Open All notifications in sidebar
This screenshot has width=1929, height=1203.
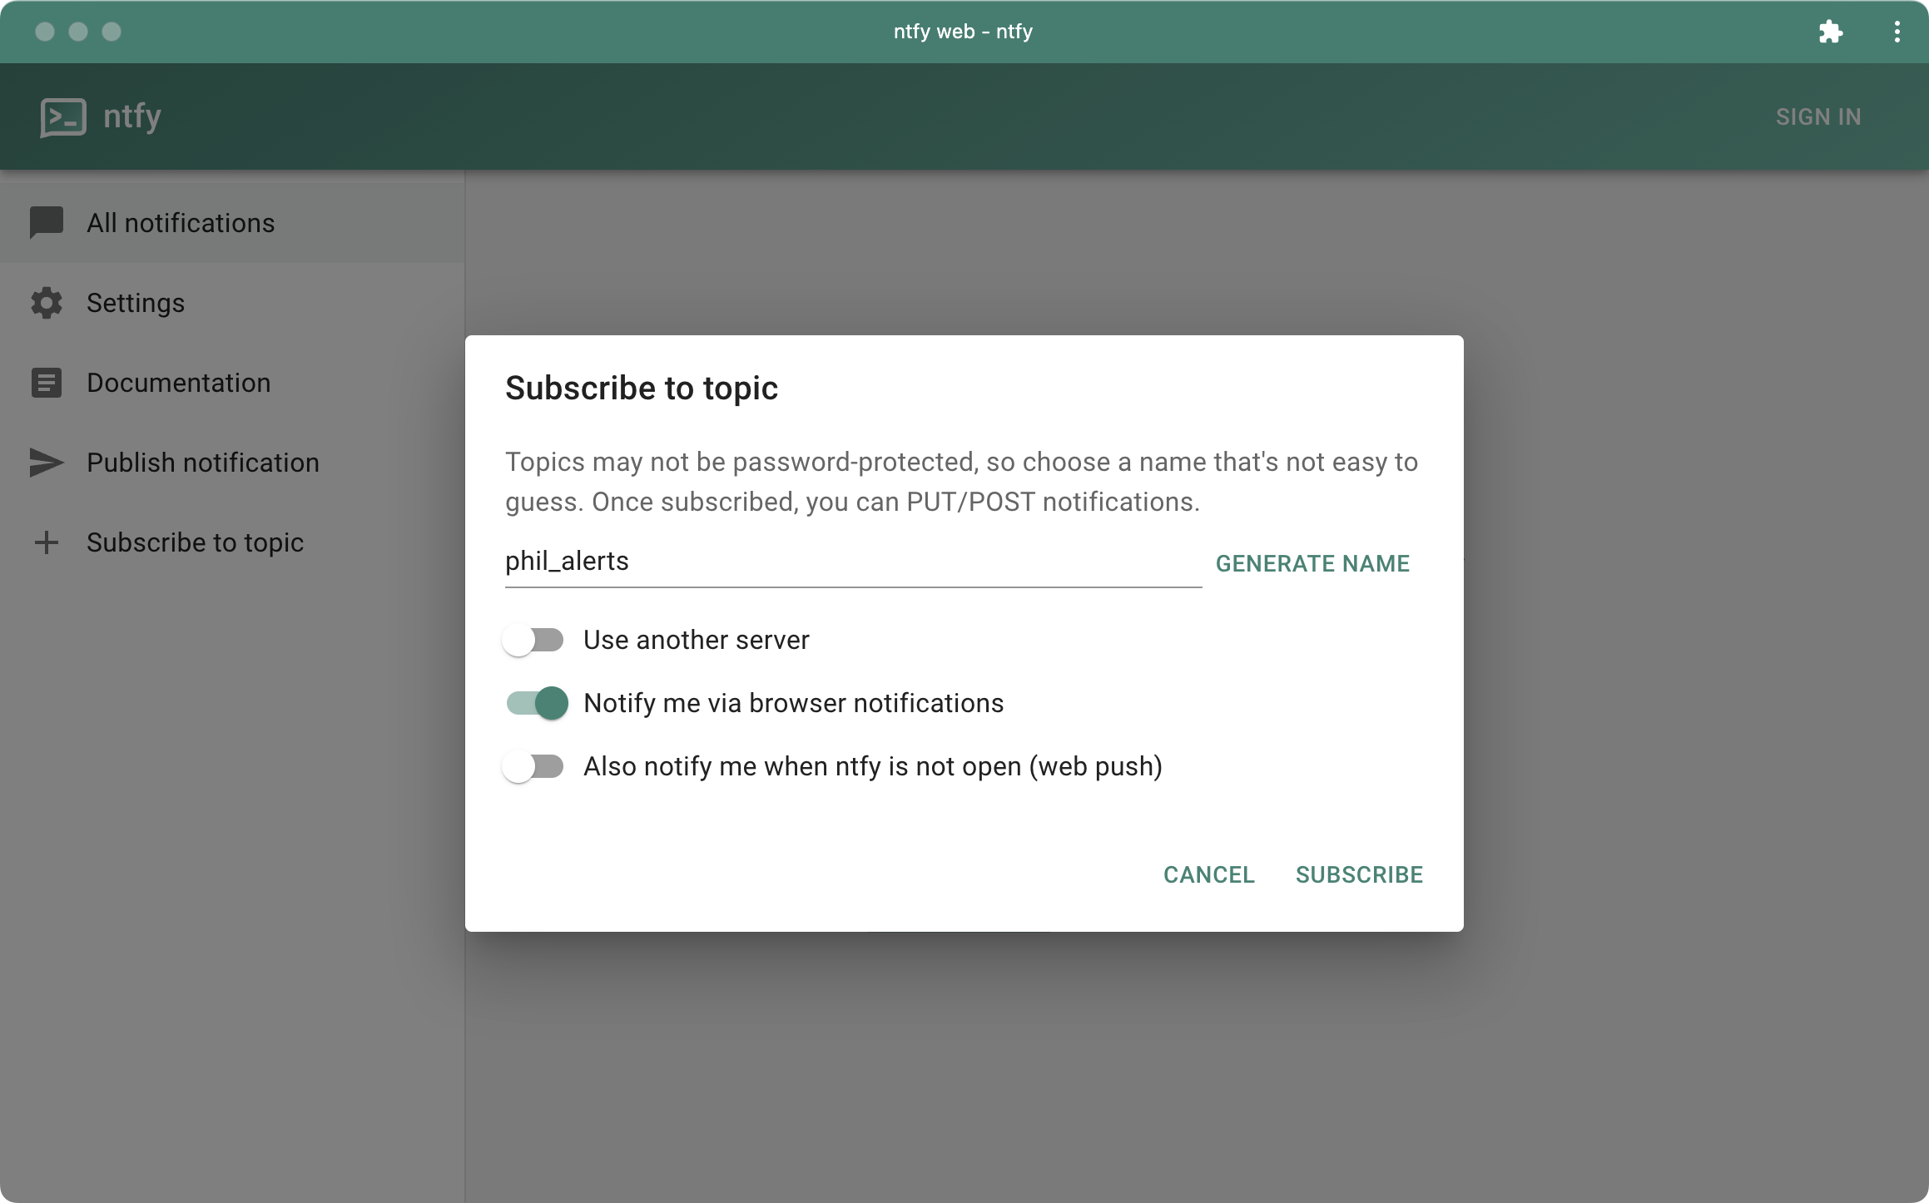pos(181,223)
